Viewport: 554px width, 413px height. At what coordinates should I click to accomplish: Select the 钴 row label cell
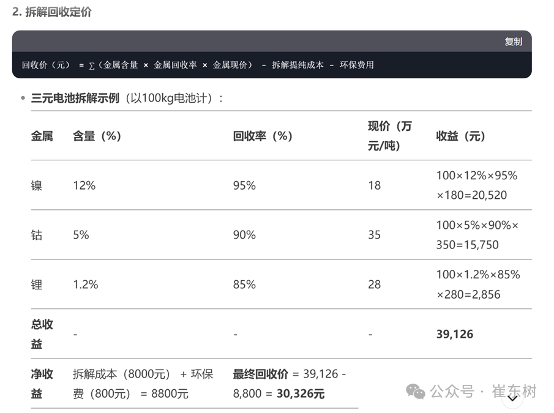pos(37,235)
